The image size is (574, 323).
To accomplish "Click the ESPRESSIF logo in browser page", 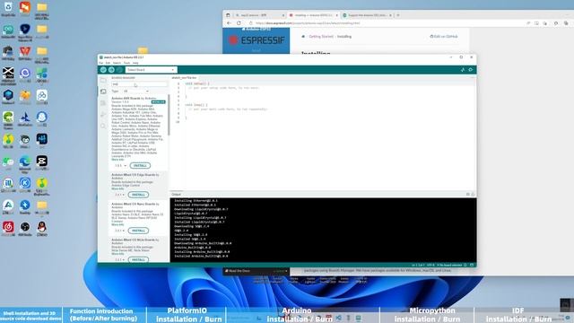I will coord(257,39).
